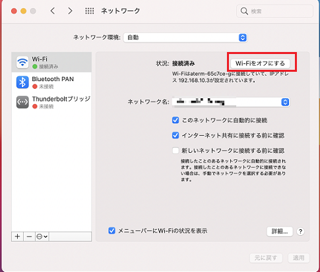Open the service action menu dropdown

pyautogui.click(x=42, y=236)
